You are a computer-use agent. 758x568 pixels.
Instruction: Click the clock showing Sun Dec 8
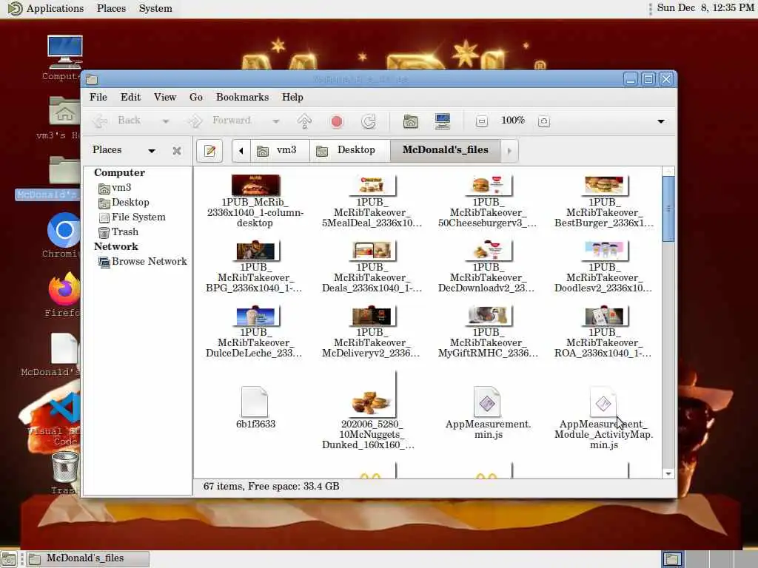(705, 7)
